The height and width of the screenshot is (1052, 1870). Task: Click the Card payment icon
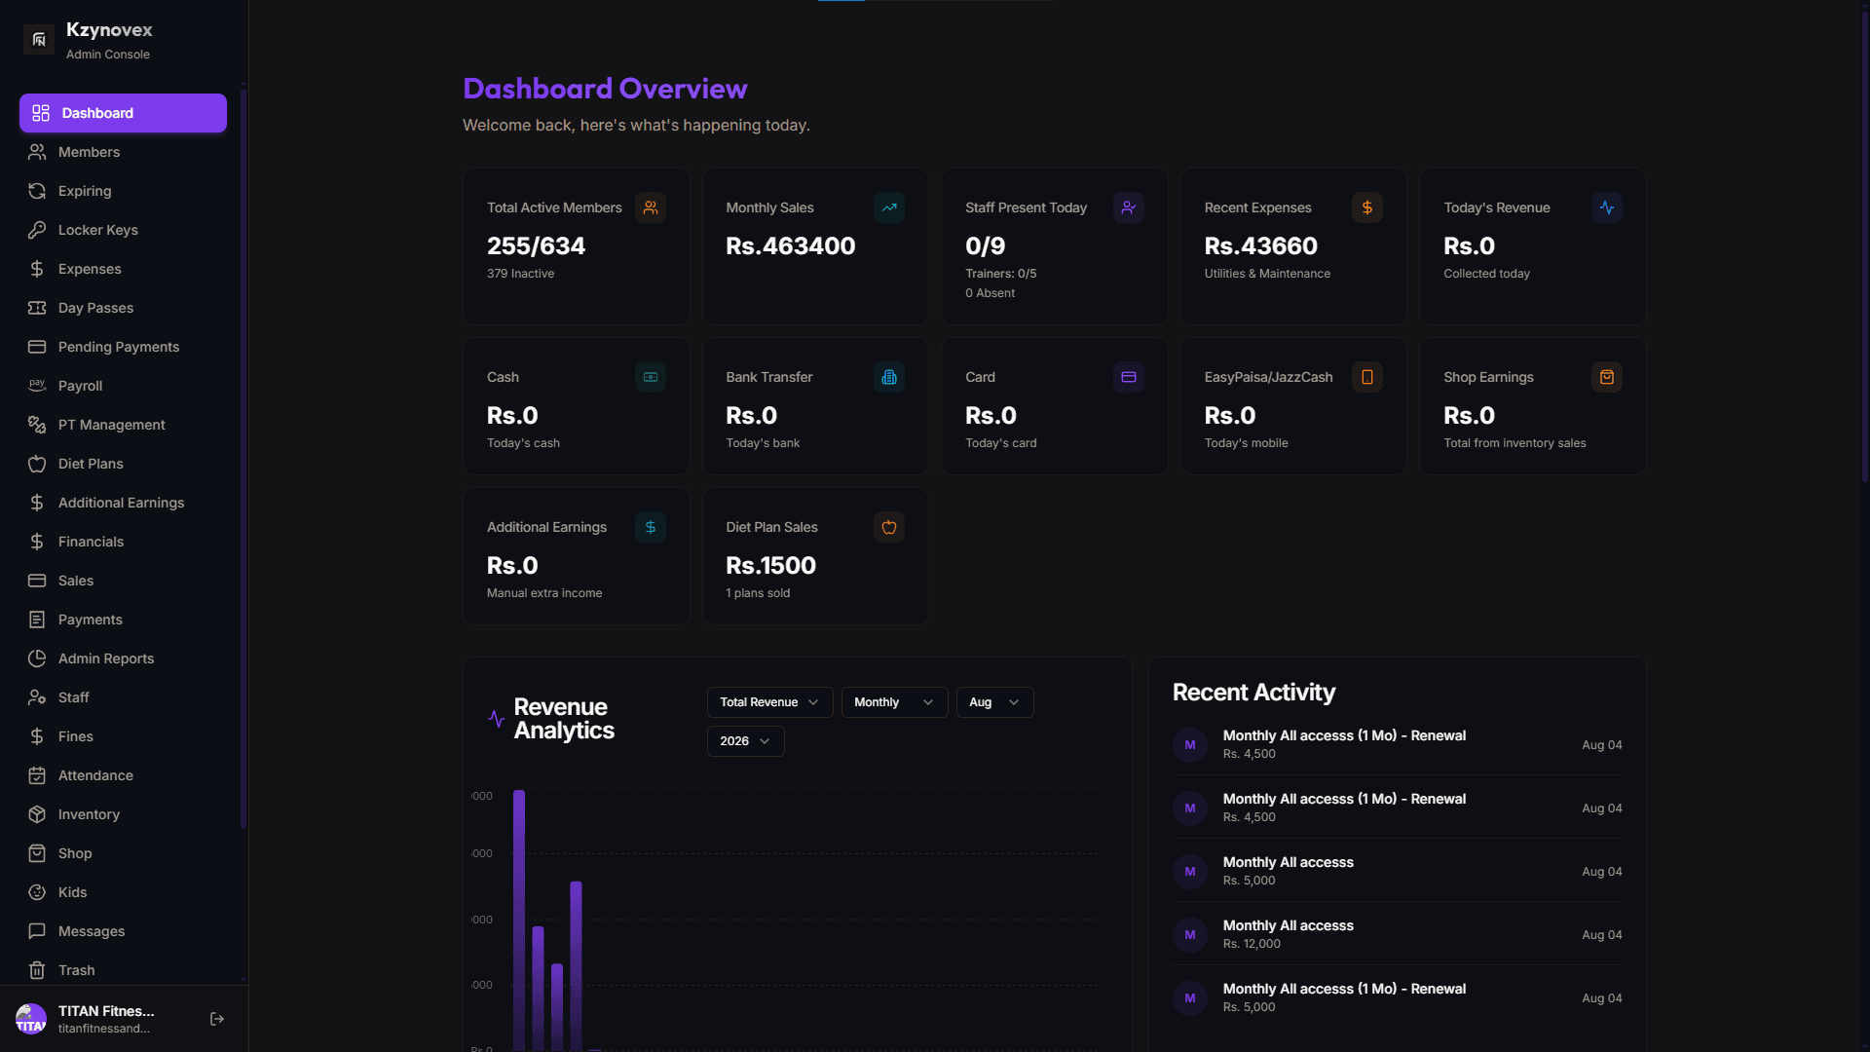[1129, 377]
